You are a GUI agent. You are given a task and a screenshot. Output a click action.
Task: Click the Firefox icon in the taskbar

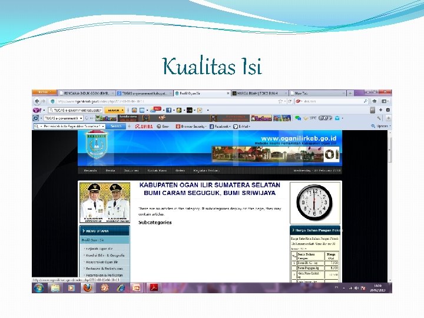pos(87,288)
